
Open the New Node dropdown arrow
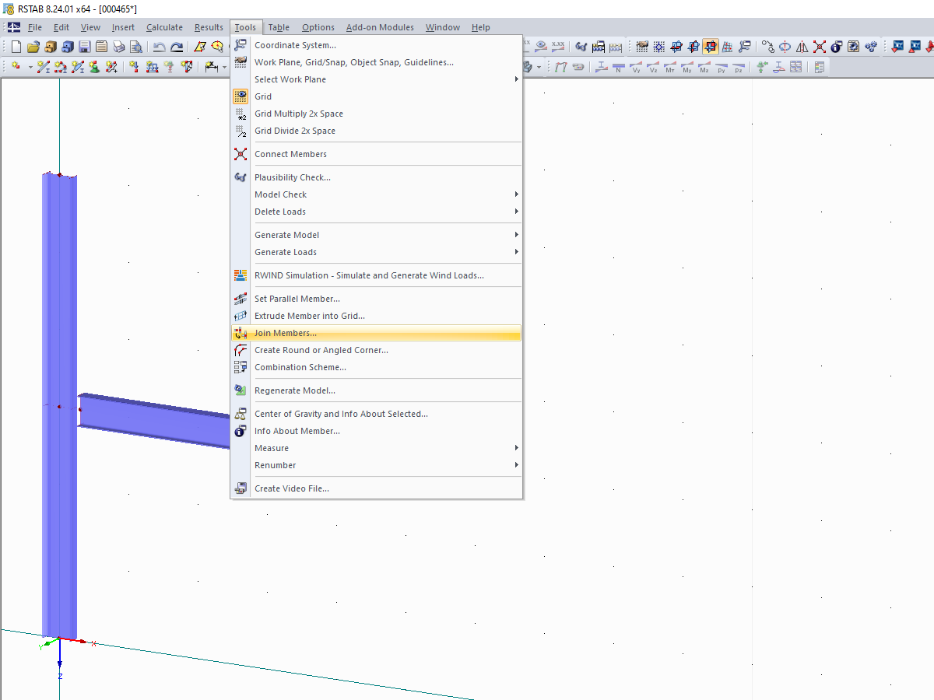pos(30,67)
